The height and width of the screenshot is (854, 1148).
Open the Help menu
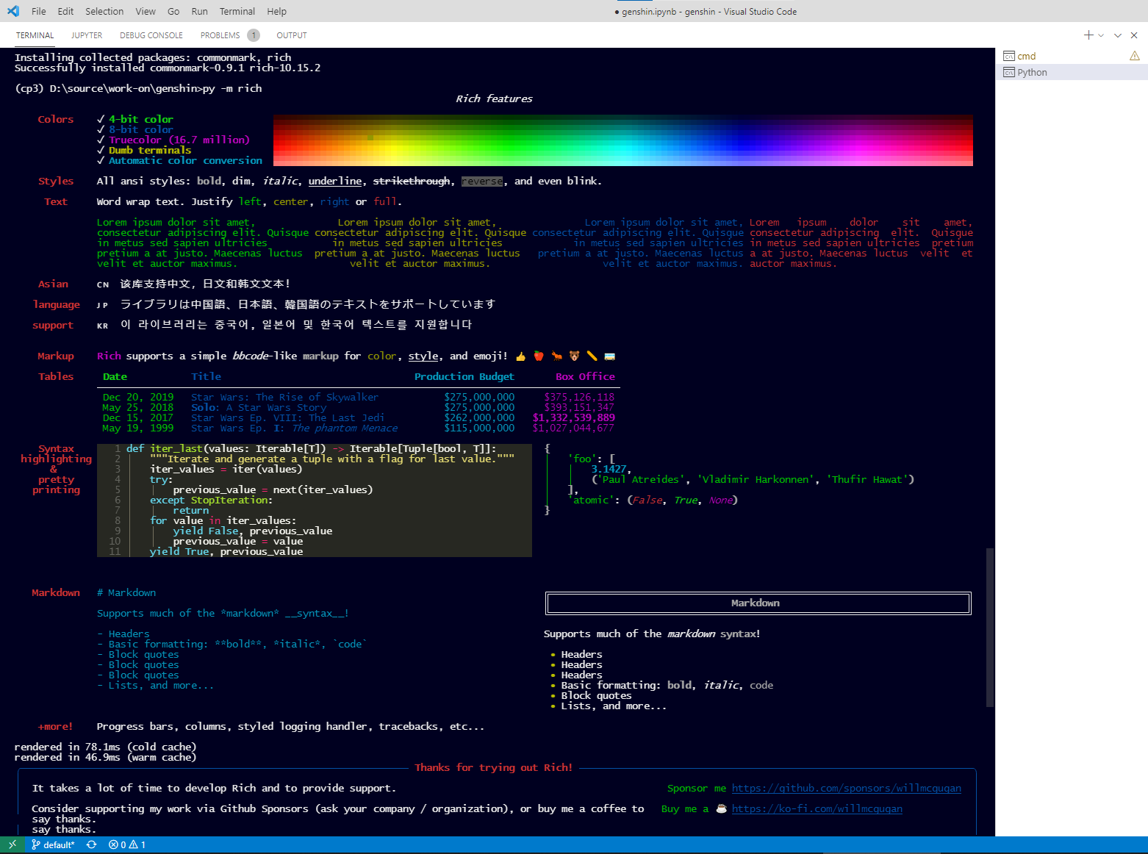coord(277,11)
